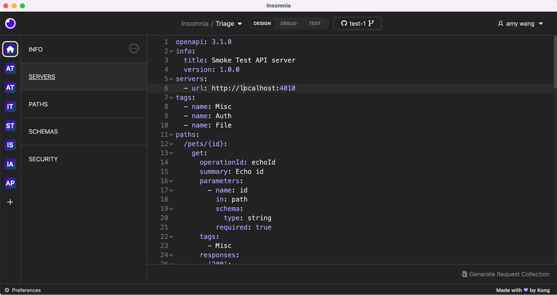
Task: Switch to TEST mode
Action: (x=315, y=24)
